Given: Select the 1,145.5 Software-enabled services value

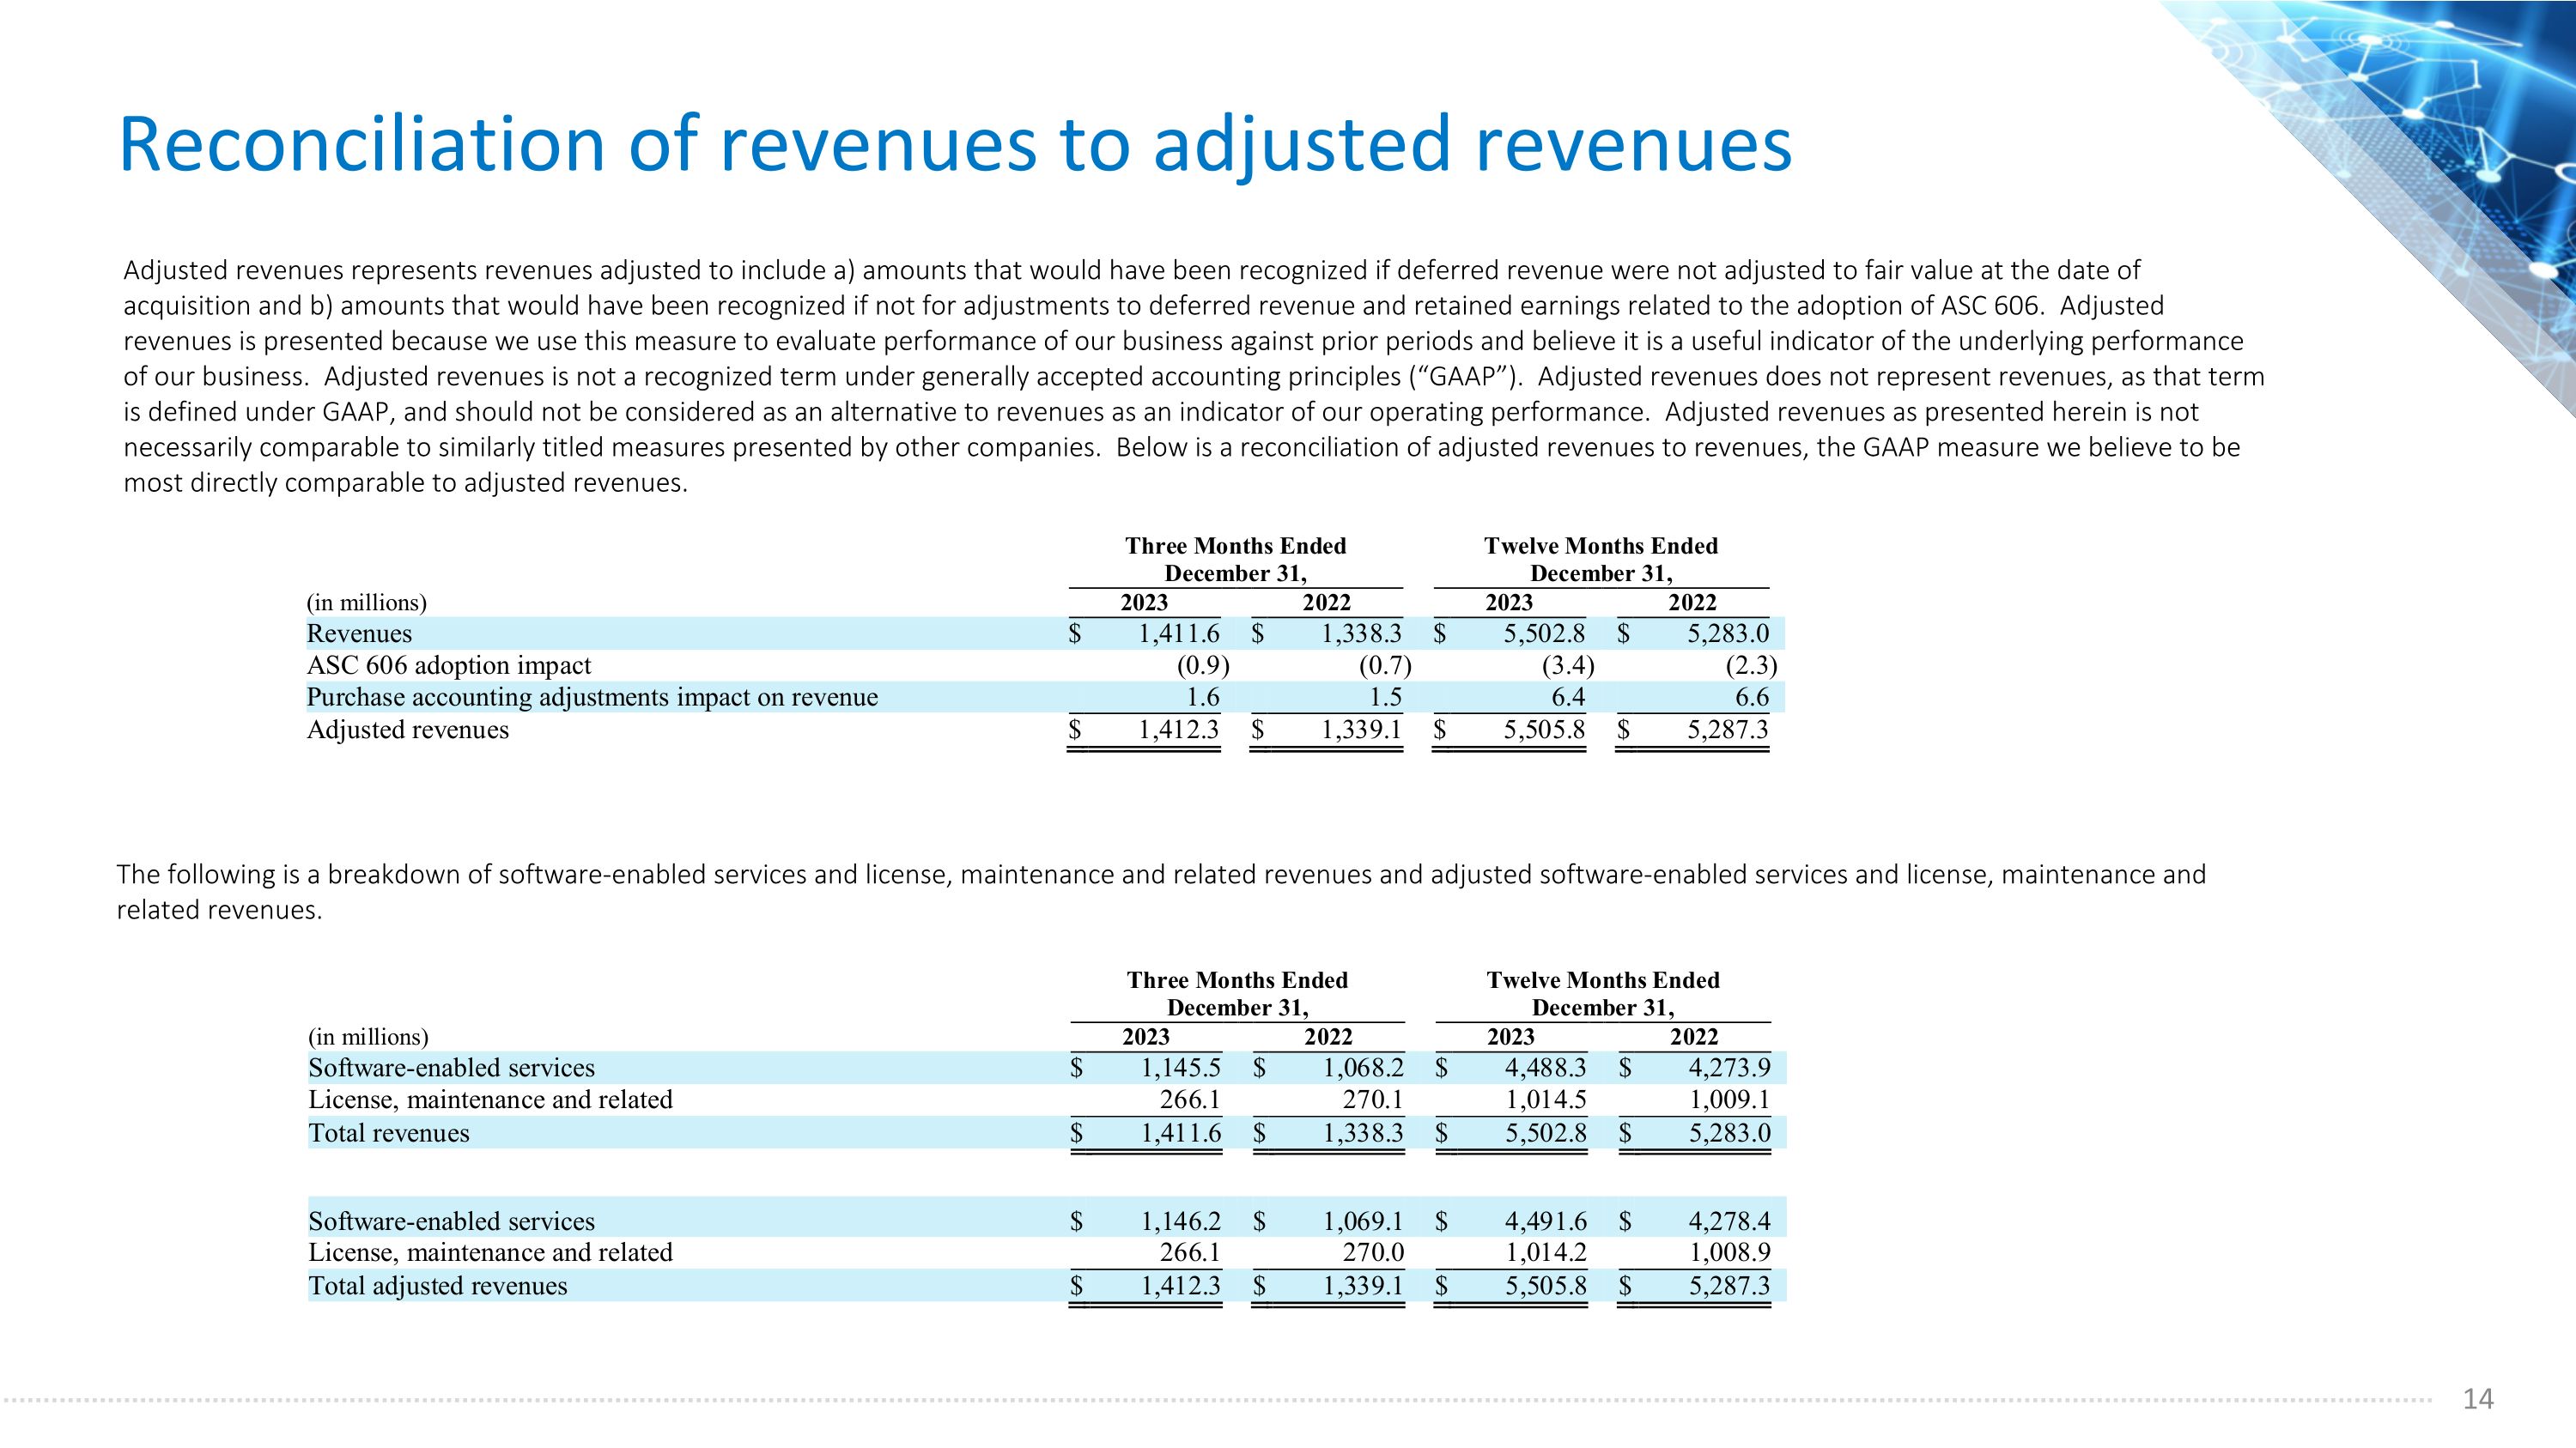Looking at the screenshot, I should coord(1181,1069).
